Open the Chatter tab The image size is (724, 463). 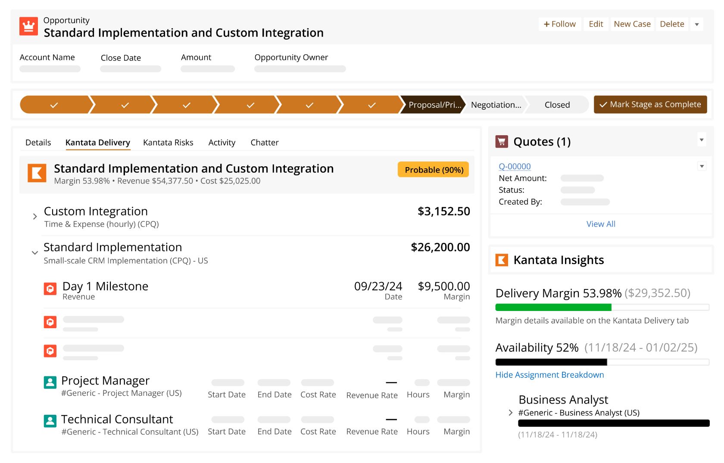(265, 143)
